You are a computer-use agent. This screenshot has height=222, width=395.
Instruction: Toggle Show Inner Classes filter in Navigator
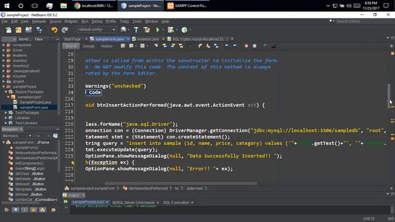click(43, 210)
